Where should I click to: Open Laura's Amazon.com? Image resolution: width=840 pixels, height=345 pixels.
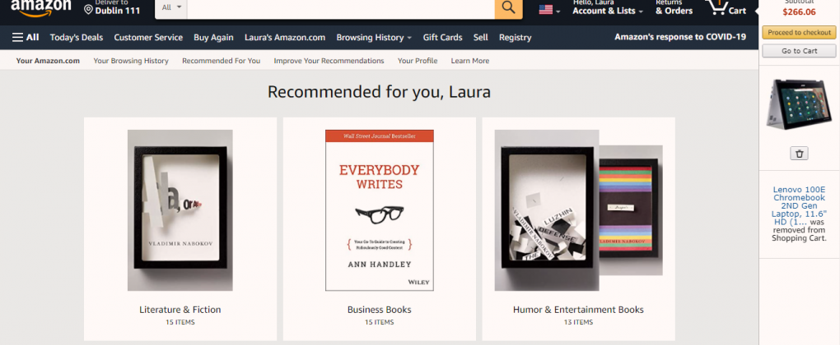click(285, 38)
